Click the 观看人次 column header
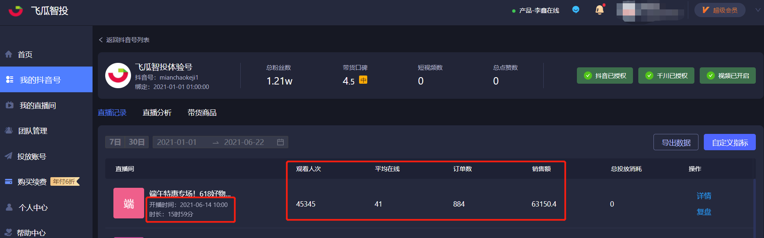 (x=308, y=169)
